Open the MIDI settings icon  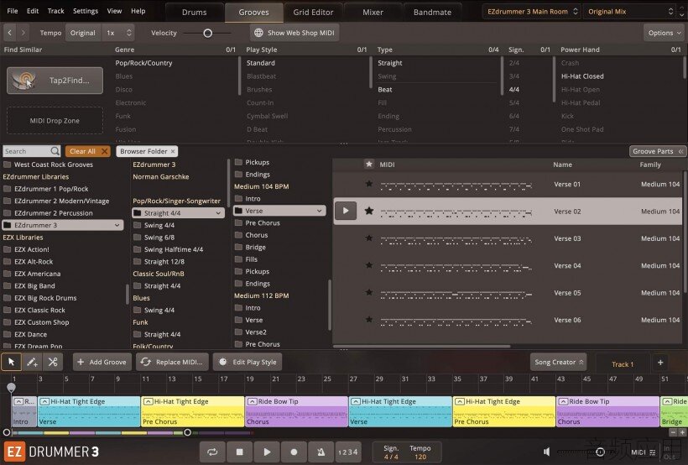click(653, 452)
